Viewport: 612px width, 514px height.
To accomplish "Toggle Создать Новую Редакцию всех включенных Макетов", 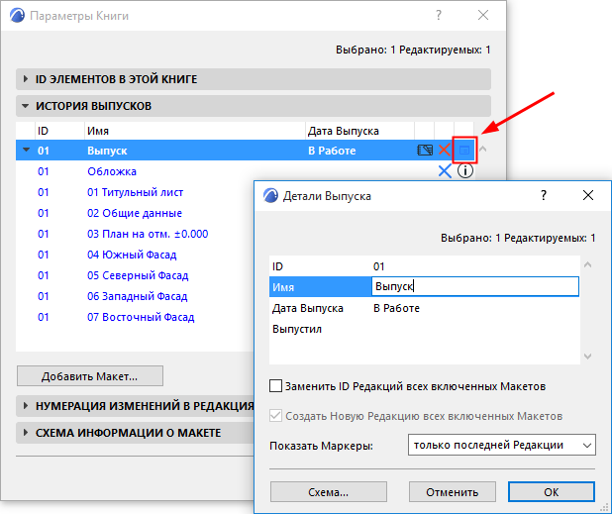I will click(x=275, y=416).
